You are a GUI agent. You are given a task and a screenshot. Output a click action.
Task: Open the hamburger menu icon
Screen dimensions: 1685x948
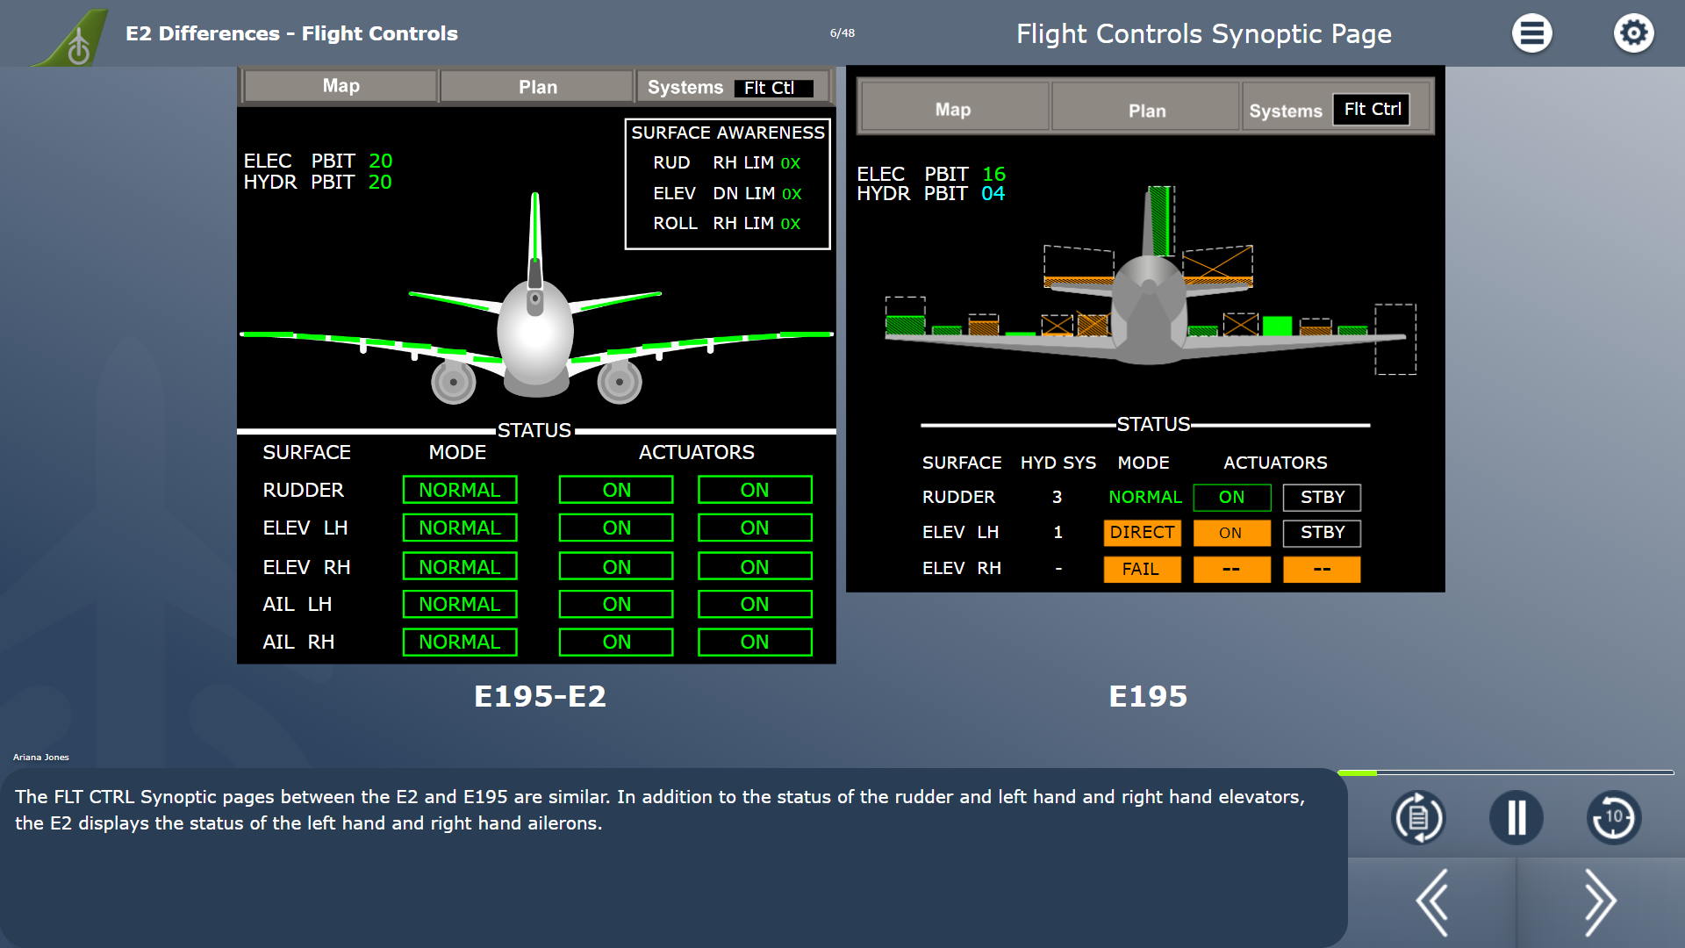pyautogui.click(x=1531, y=33)
